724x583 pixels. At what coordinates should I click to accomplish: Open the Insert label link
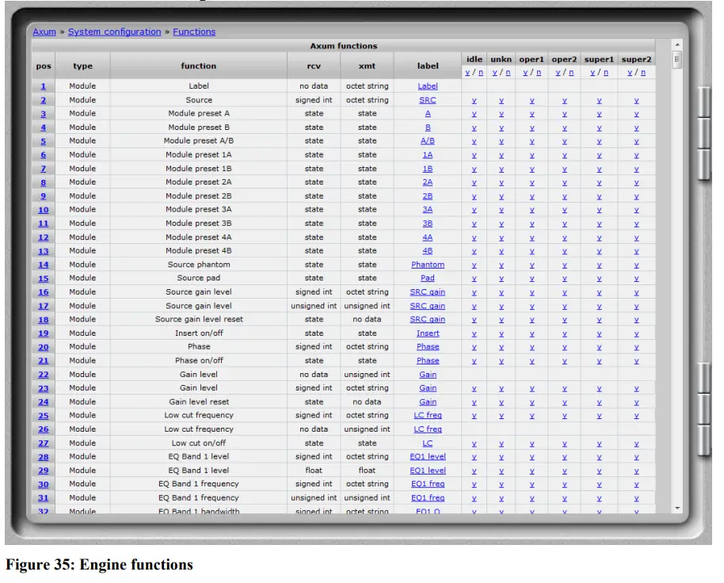pos(427,333)
